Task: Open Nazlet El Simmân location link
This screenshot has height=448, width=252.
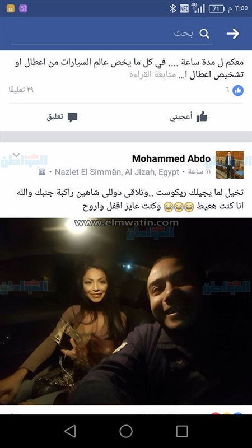Action: [x=117, y=172]
